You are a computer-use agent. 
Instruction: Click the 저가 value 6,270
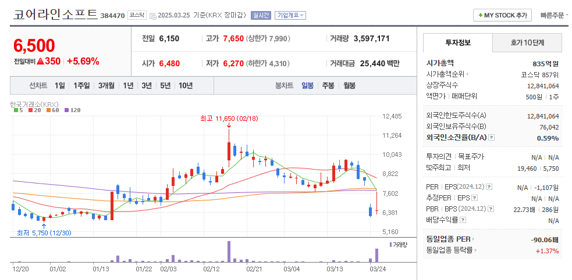pos(233,64)
